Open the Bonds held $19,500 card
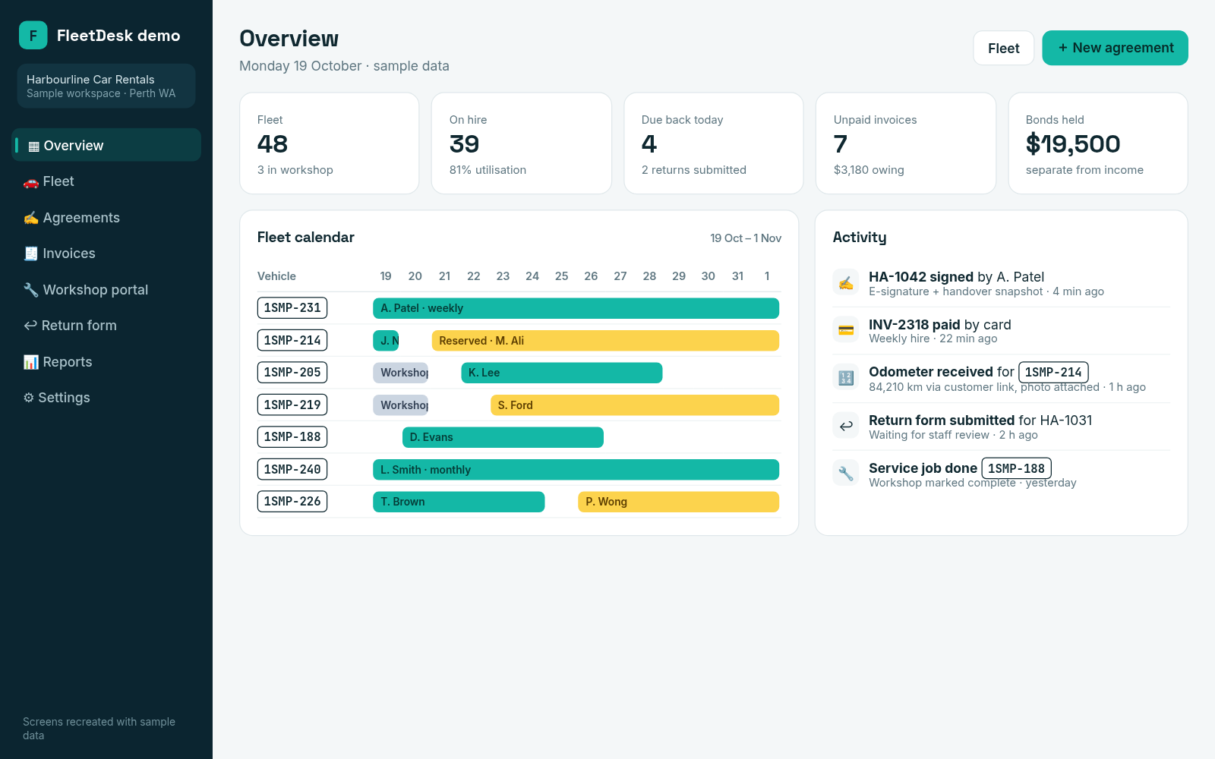Screen dimensions: 1215x759 1098,143
